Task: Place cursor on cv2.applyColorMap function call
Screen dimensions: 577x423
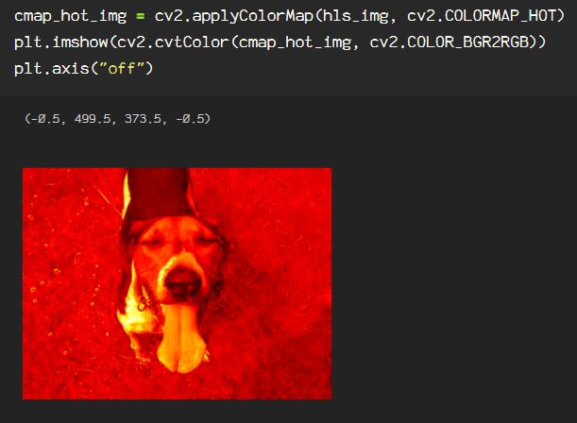Action: click(x=233, y=16)
